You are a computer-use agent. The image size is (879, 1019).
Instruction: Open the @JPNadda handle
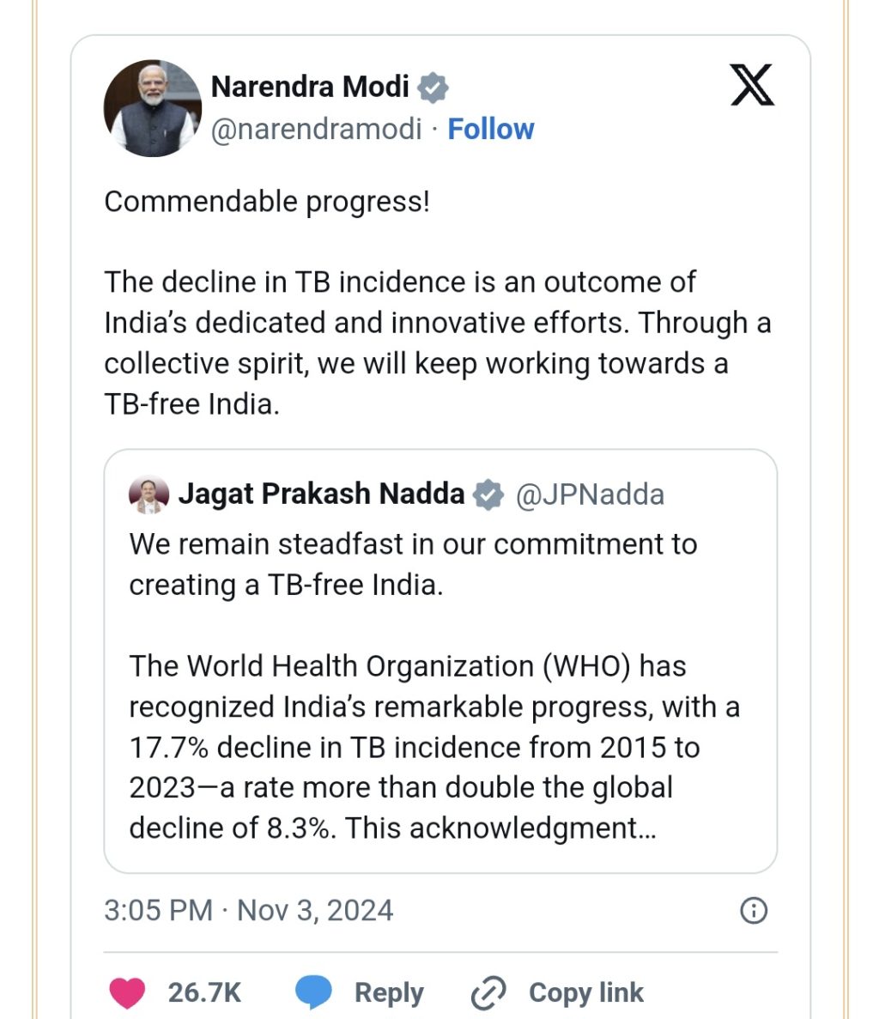[590, 494]
